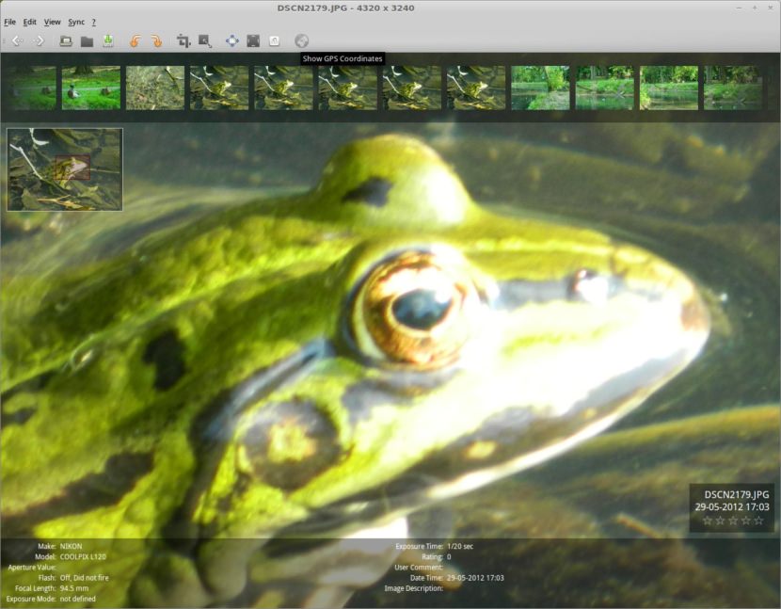Open the Resize image tool

205,40
